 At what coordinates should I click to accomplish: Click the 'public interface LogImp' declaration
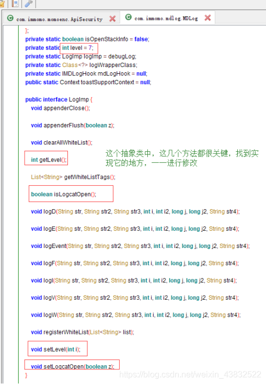59,99
